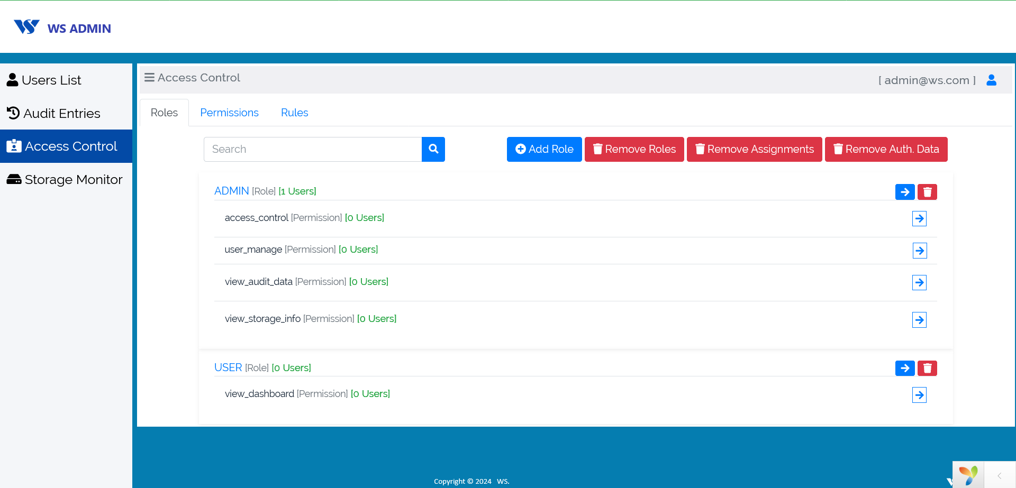Open the view_dashboard permission arrow
This screenshot has height=488, width=1016.
pyautogui.click(x=919, y=395)
